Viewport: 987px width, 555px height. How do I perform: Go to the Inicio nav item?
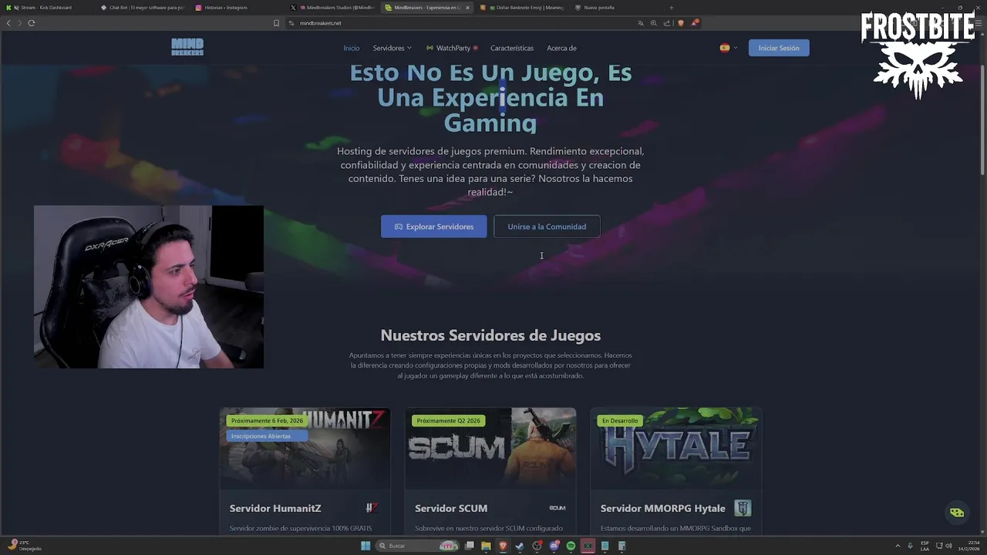pyautogui.click(x=352, y=48)
